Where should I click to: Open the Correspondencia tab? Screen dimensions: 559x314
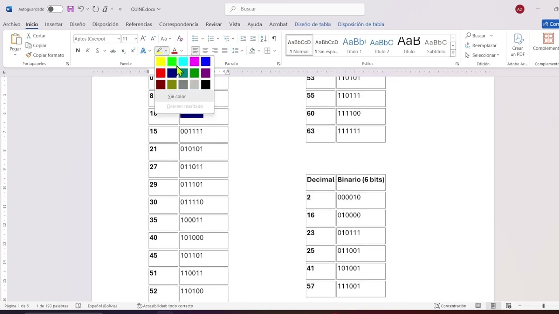pyautogui.click(x=179, y=24)
